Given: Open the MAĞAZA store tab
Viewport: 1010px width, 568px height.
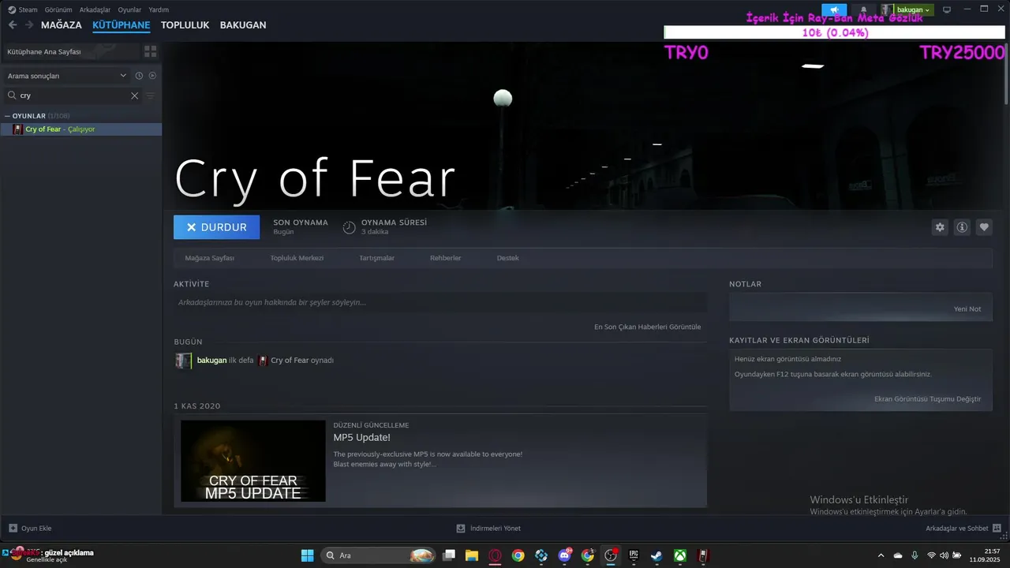Looking at the screenshot, I should click(x=62, y=25).
